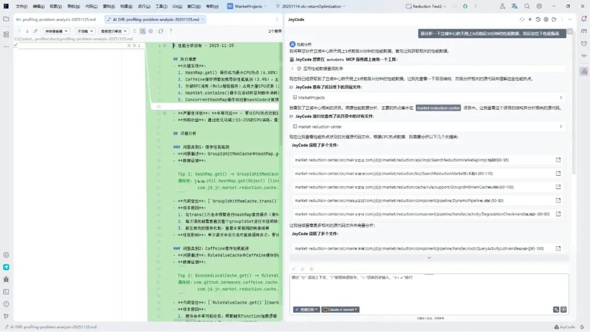This screenshot has width=590, height=332.
Task: Open DynamicPipeline file link icon
Action: (558, 200)
